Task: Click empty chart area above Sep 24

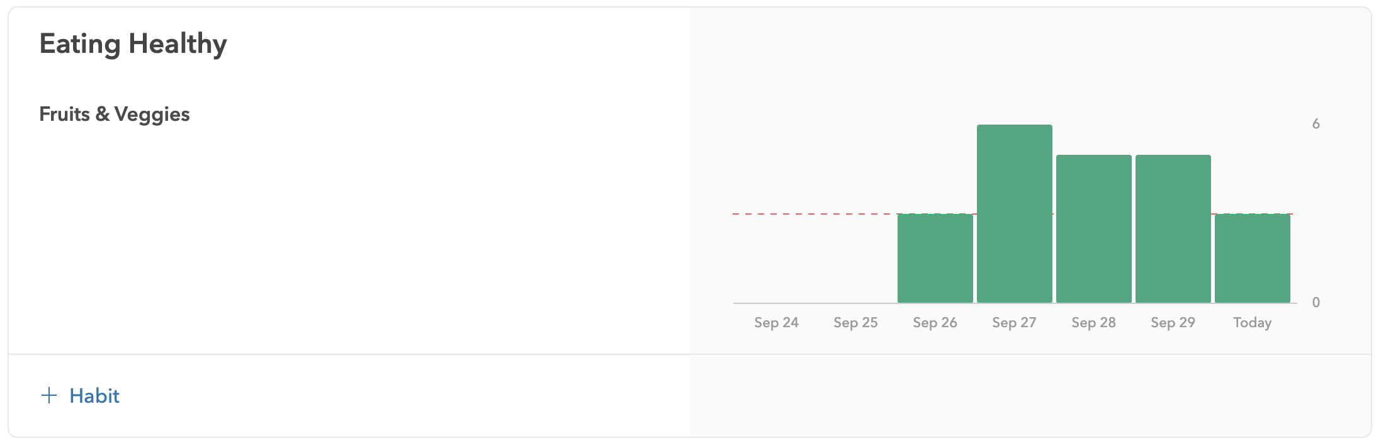Action: [x=777, y=252]
